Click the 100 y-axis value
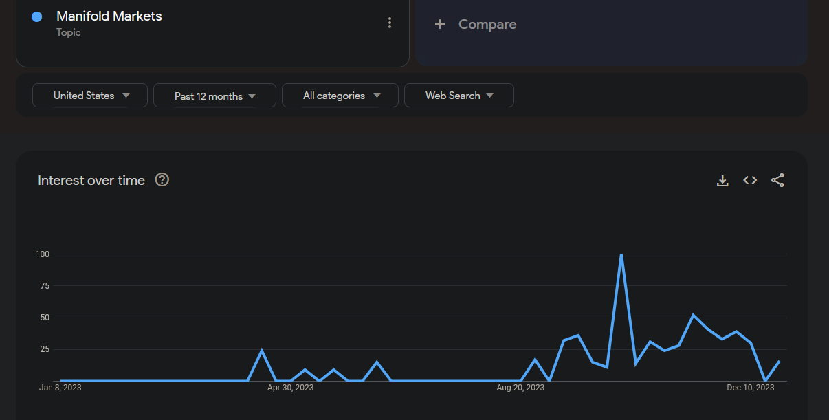 click(43, 254)
